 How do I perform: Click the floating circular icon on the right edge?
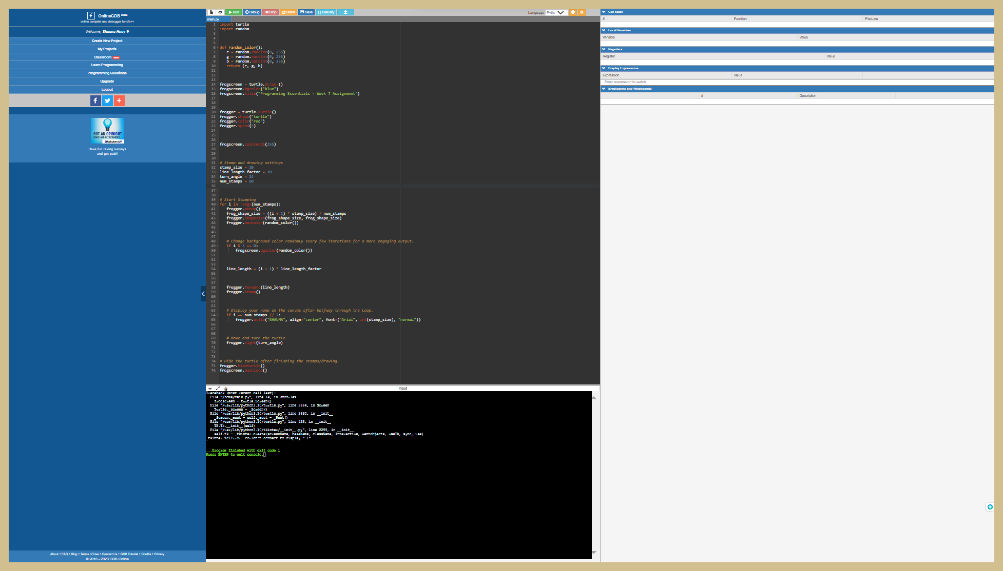click(990, 507)
